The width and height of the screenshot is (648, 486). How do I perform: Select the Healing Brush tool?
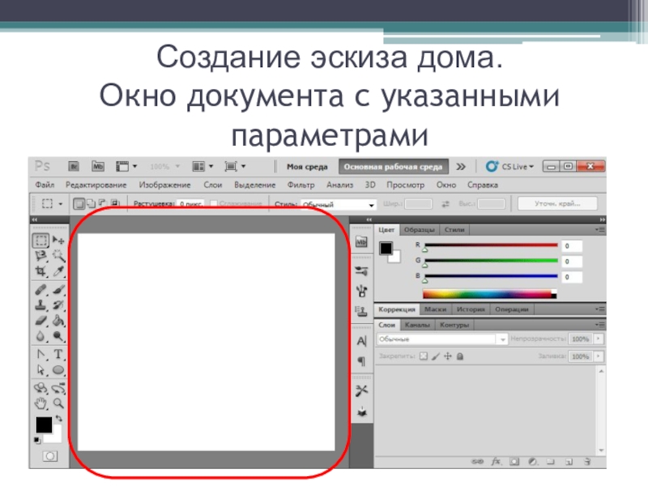coord(40,290)
